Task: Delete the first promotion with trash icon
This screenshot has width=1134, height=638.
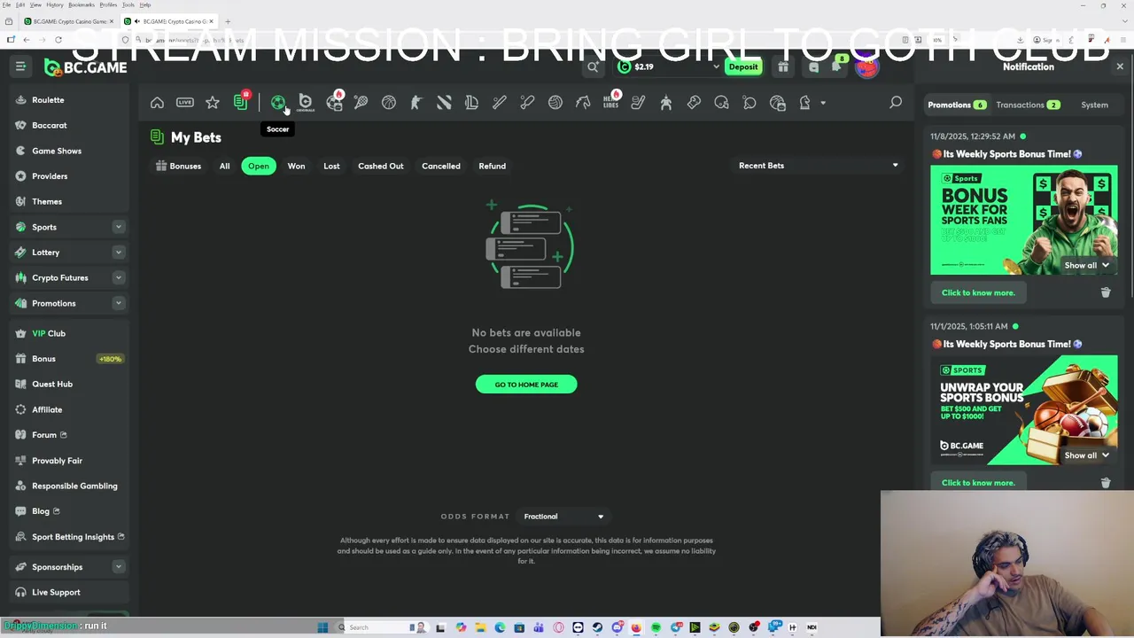Action: pyautogui.click(x=1106, y=292)
